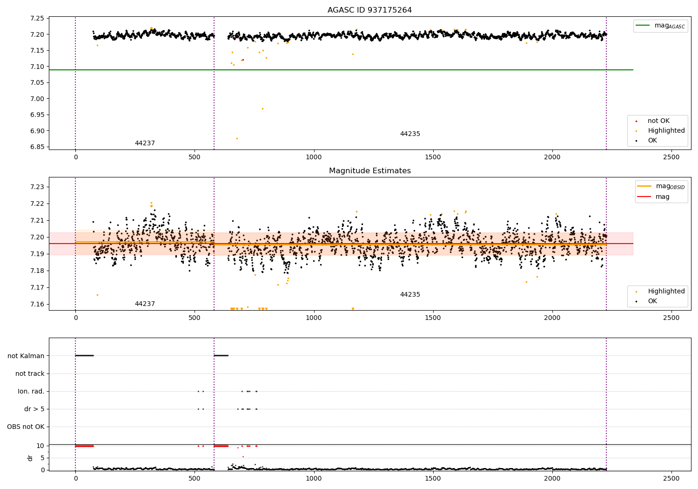Select the 'OBS not OK' axis label
698x489 pixels.
tap(26, 427)
